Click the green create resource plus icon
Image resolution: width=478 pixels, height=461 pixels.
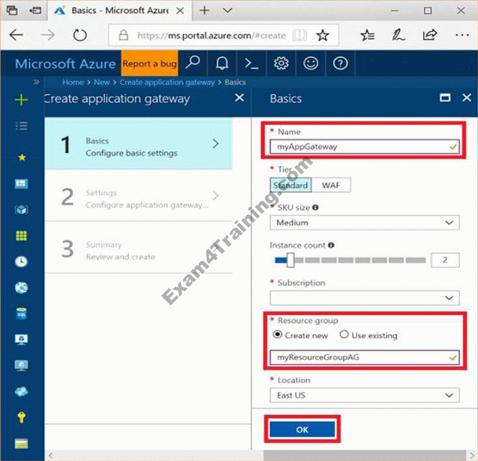click(21, 100)
